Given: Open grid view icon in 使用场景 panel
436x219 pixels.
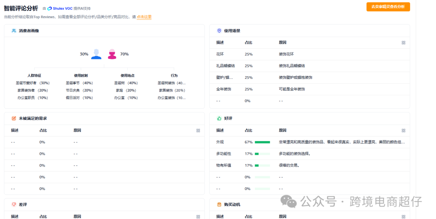Looking at the screenshot, I should (403, 43).
